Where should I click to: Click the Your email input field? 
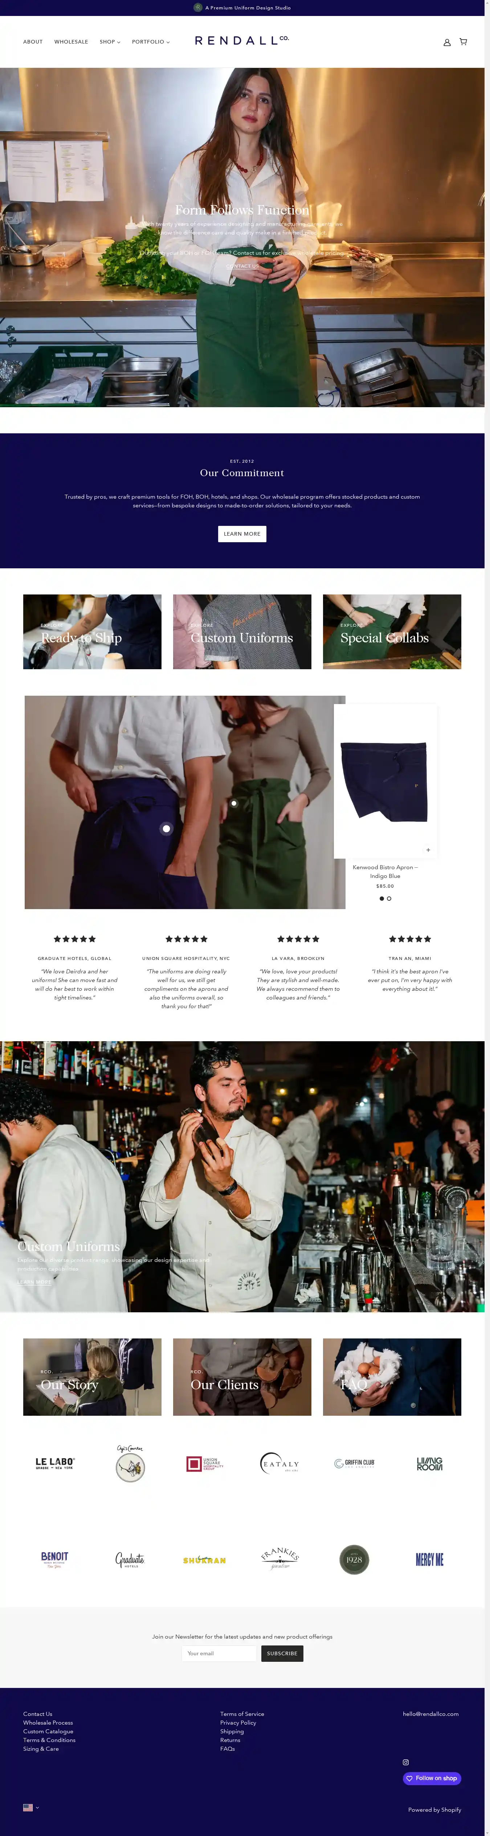(x=219, y=1653)
